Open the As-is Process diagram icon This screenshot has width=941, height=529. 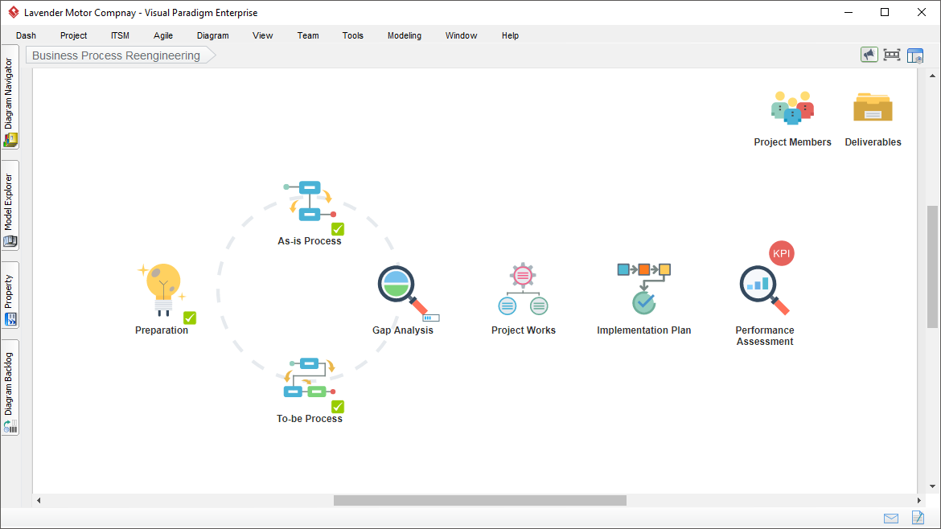(x=310, y=202)
